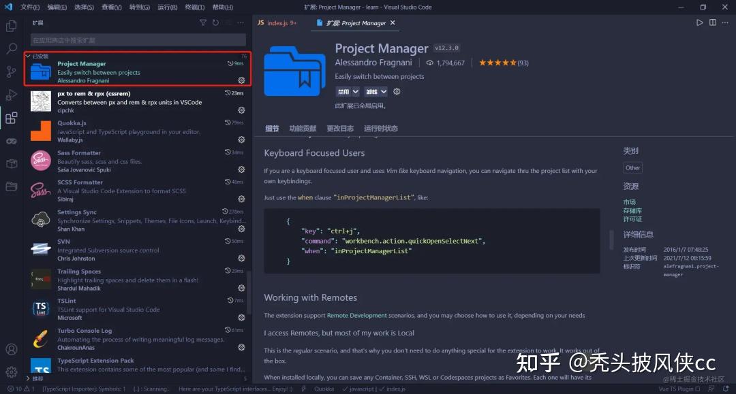Open the View menu
The width and height of the screenshot is (736, 394).
click(111, 7)
